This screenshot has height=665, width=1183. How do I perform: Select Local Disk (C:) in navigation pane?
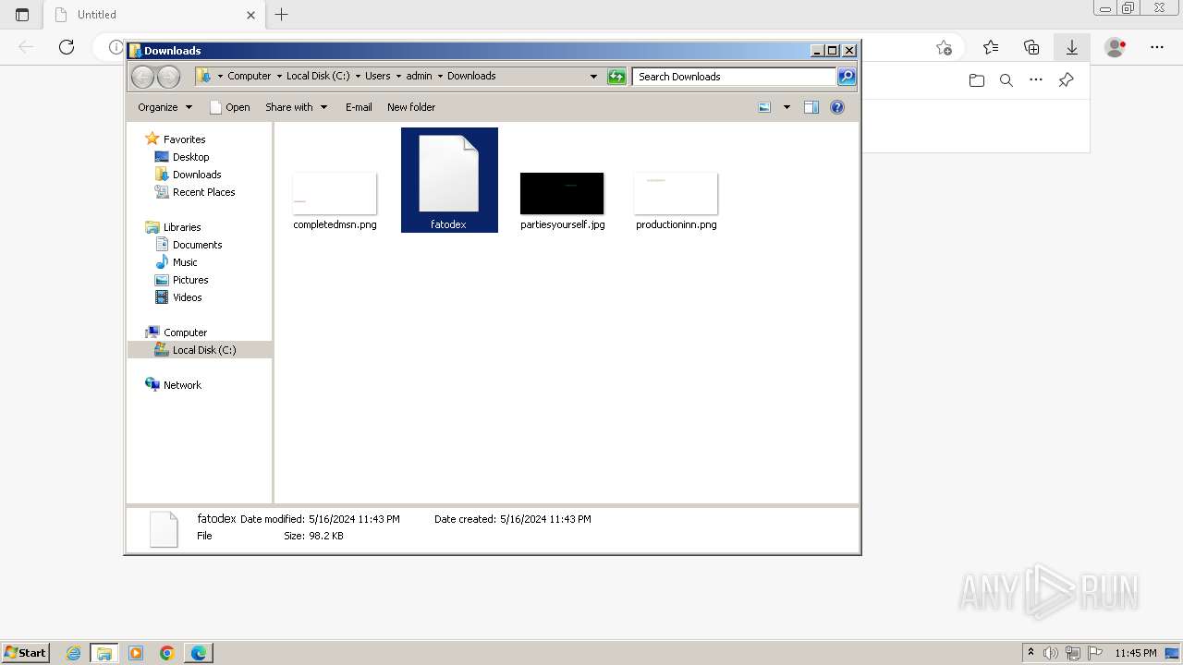(203, 350)
